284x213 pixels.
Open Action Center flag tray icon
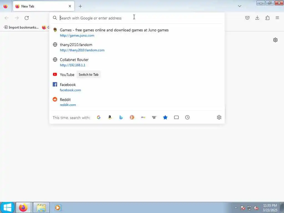coord(242,208)
